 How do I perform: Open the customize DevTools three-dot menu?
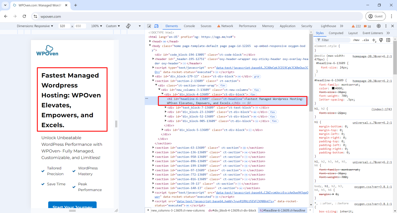tap(386, 26)
